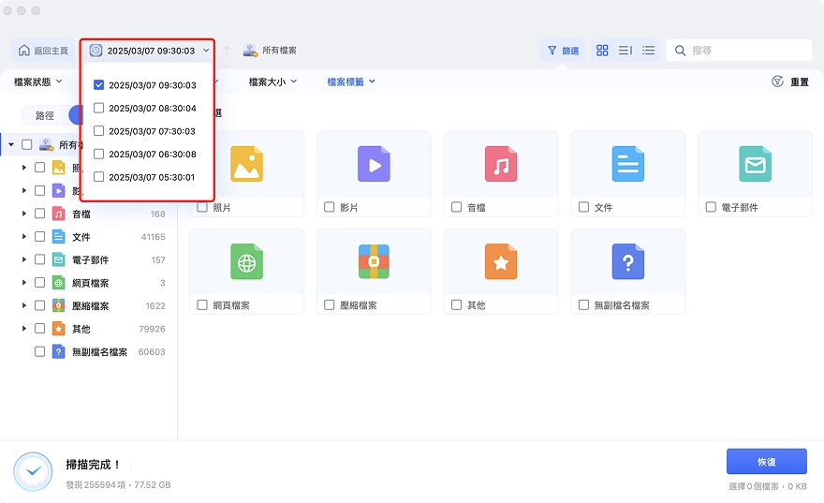Screen dimensions: 824x503
Task: Tick the 網頁檔案 sidebar checkbox
Action: pyautogui.click(x=39, y=283)
